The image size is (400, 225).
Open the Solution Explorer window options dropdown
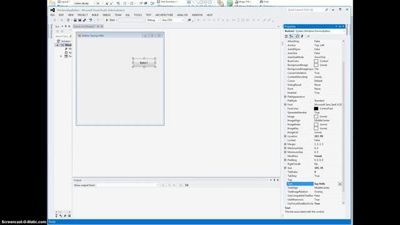tap(62, 26)
